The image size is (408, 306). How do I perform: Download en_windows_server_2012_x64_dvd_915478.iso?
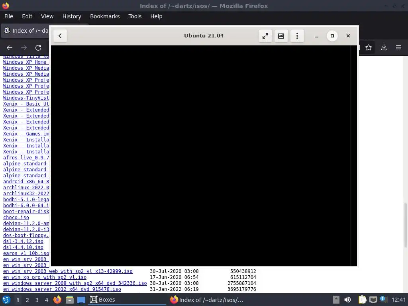point(62,289)
